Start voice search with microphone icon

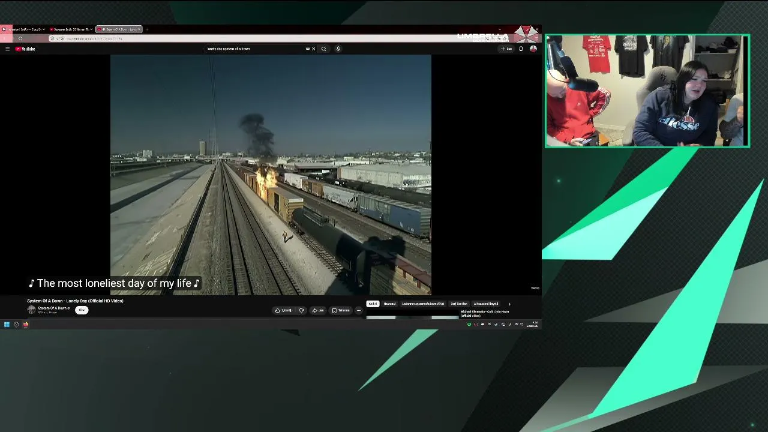click(x=338, y=49)
